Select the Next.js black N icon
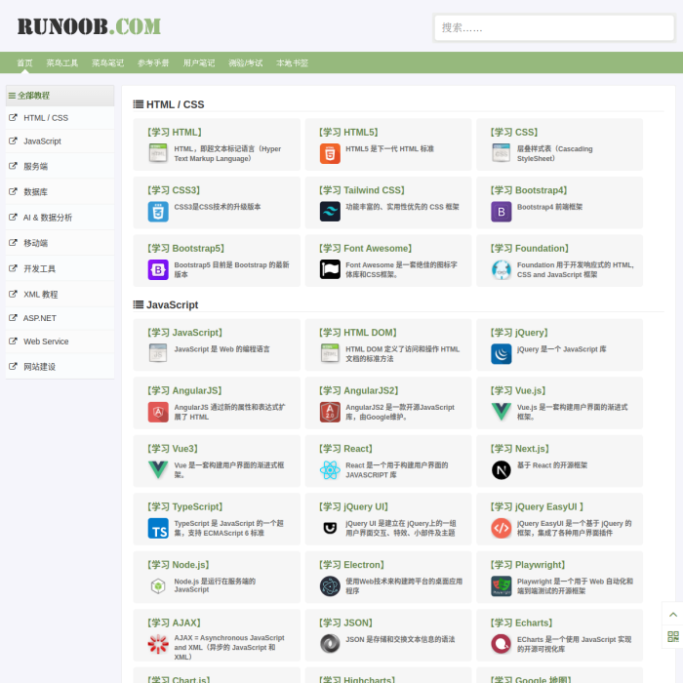Image resolution: width=683 pixels, height=683 pixels. click(x=502, y=470)
